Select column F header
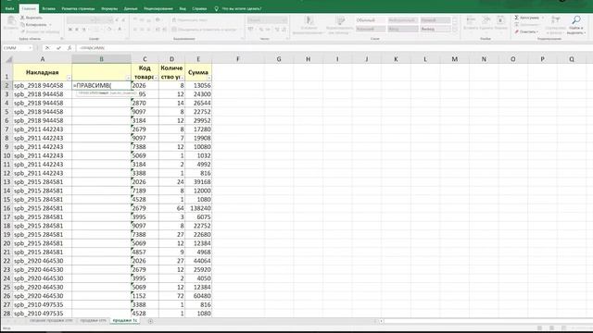The image size is (593, 333). [x=238, y=59]
